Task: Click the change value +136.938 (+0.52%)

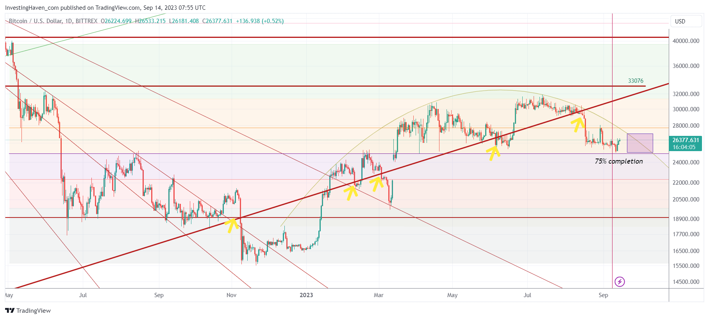Action: coord(260,21)
